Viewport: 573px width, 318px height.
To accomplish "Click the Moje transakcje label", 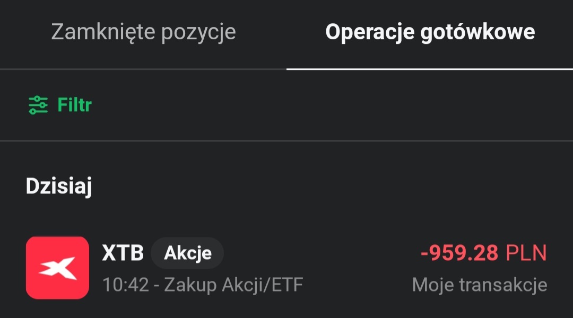I will coord(479,285).
